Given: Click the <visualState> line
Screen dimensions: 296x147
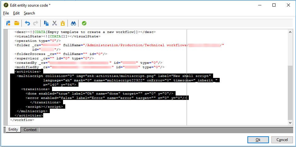Looking at the screenshot, I should (x=58, y=36).
